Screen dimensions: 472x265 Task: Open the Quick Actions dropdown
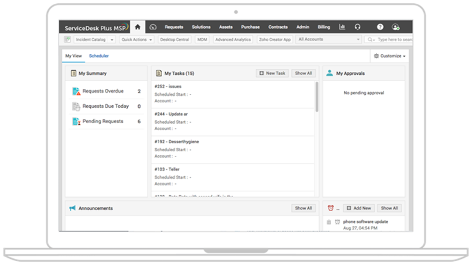[137, 40]
